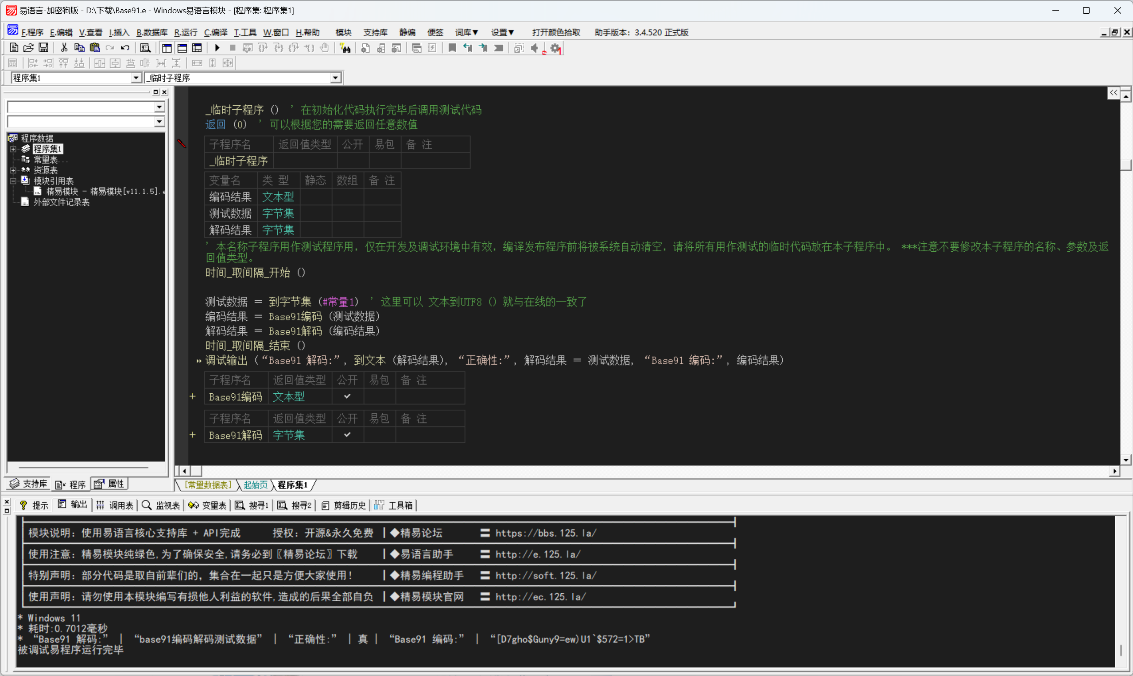Open the 程序集1 dropdown selector
Image resolution: width=1133 pixels, height=676 pixels.
coord(136,78)
